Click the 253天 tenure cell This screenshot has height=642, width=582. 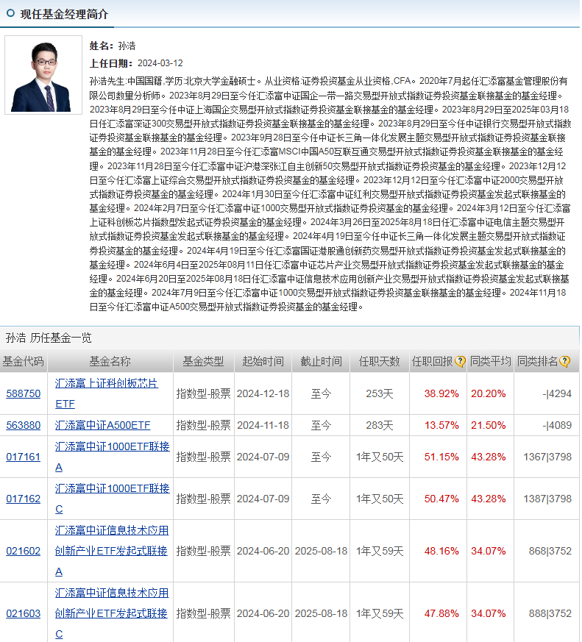(379, 393)
